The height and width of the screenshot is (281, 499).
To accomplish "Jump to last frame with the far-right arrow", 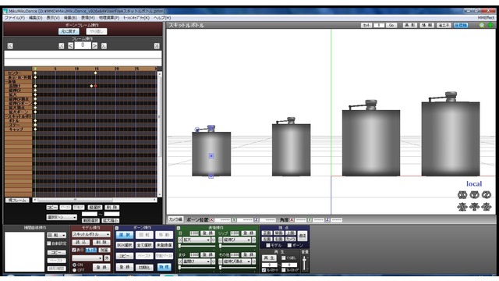I will click(x=157, y=46).
